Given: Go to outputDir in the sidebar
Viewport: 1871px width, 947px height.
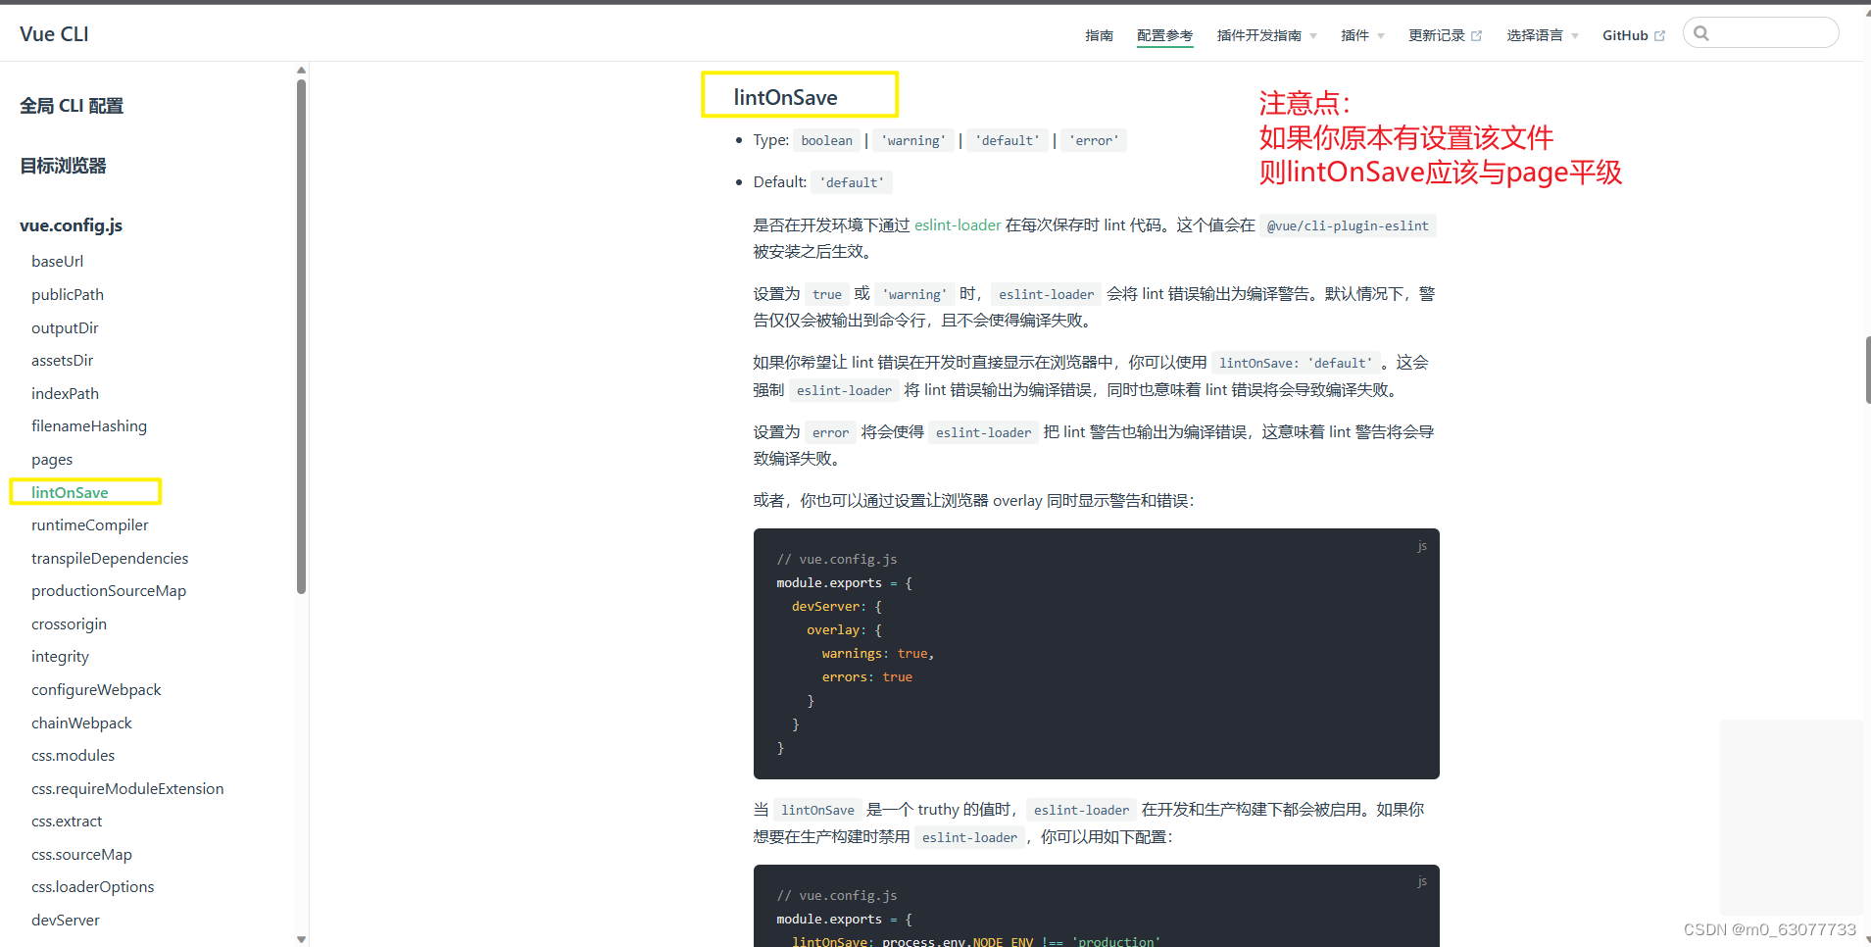Looking at the screenshot, I should (x=65, y=327).
